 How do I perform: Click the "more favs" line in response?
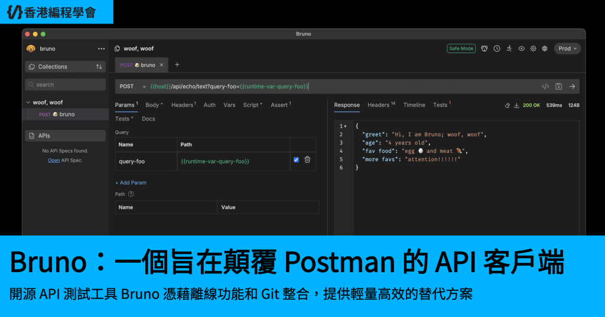point(411,159)
